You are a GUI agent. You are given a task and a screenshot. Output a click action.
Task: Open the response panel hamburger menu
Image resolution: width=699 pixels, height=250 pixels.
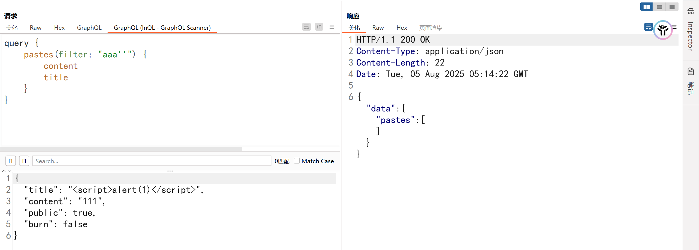pyautogui.click(x=675, y=27)
